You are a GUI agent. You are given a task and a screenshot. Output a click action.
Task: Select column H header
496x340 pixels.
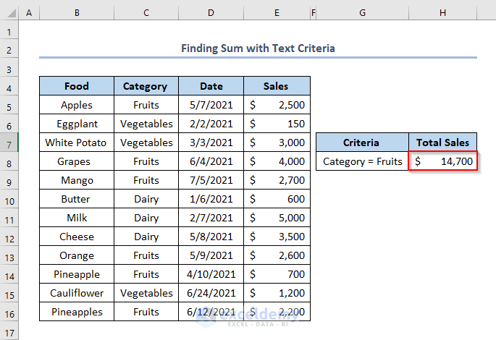click(x=442, y=14)
